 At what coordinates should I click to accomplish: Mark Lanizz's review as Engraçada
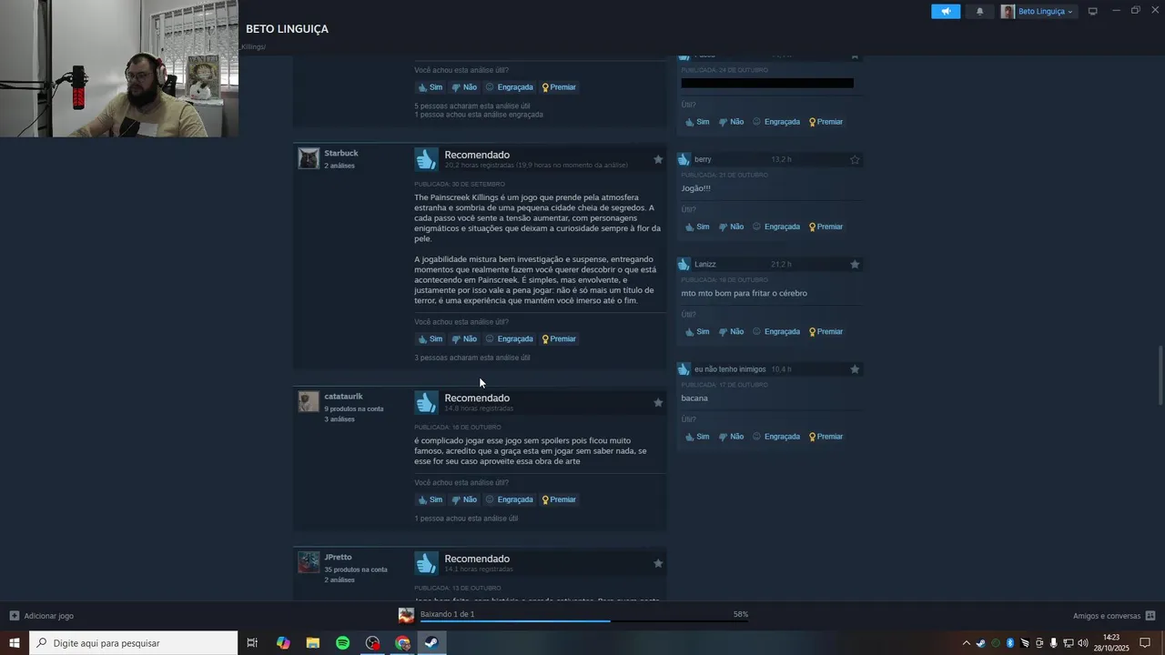click(775, 332)
